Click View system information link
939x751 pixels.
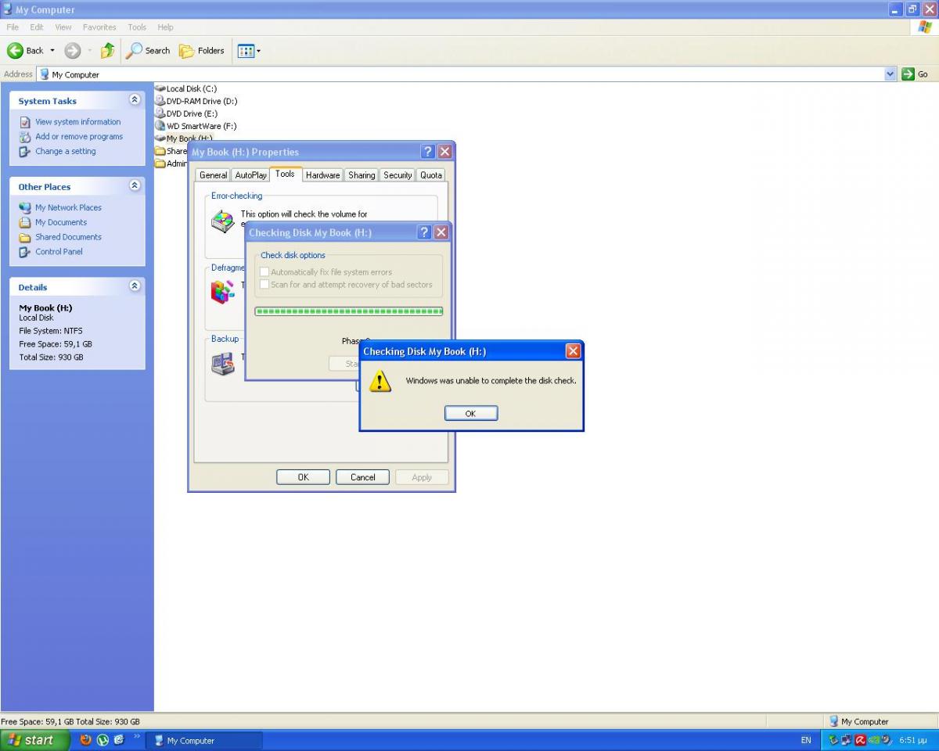78,122
